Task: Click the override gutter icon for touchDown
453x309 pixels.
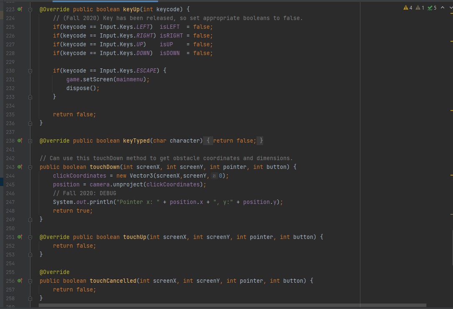Action: point(20,167)
